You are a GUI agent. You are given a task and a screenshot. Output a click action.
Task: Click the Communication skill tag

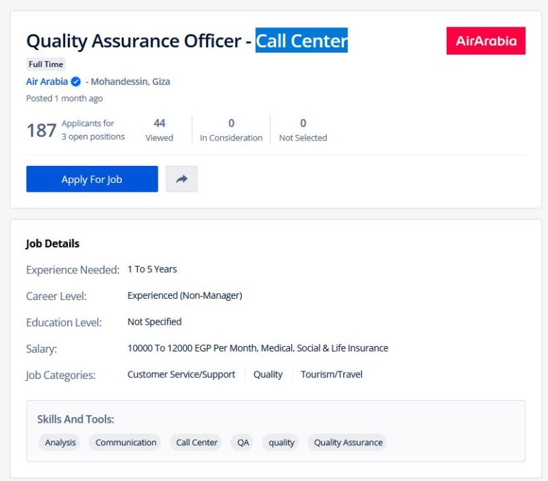click(x=126, y=442)
